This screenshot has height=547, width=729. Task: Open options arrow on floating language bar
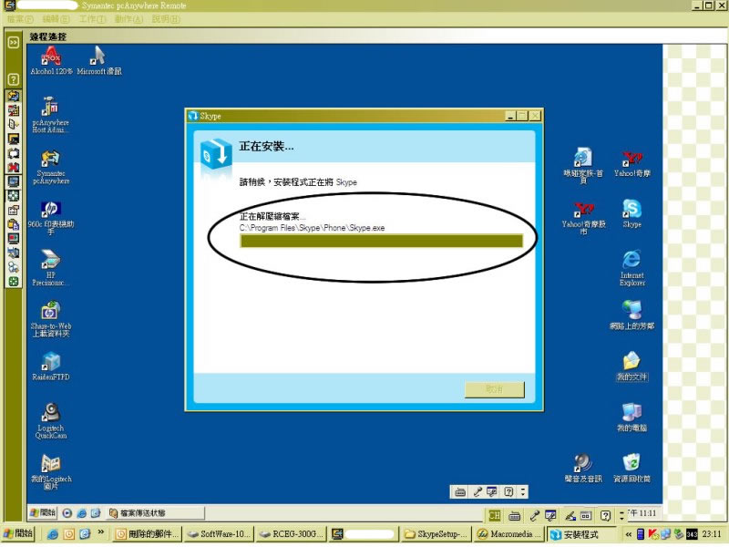[523, 491]
